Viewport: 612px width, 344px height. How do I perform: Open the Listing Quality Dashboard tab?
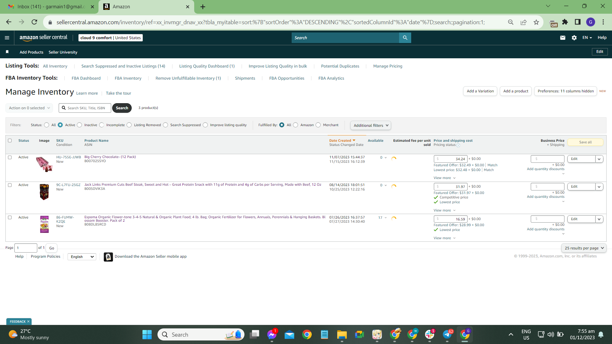tap(207, 66)
